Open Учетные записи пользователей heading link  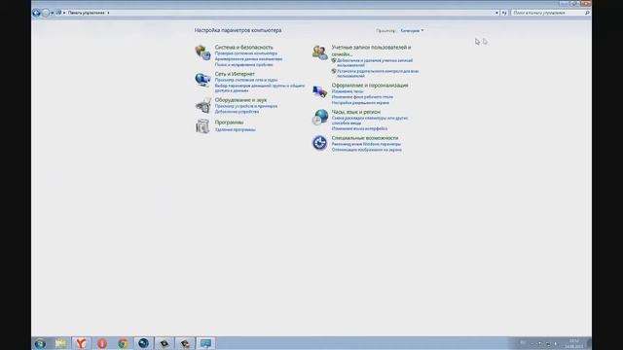pyautogui.click(x=371, y=51)
